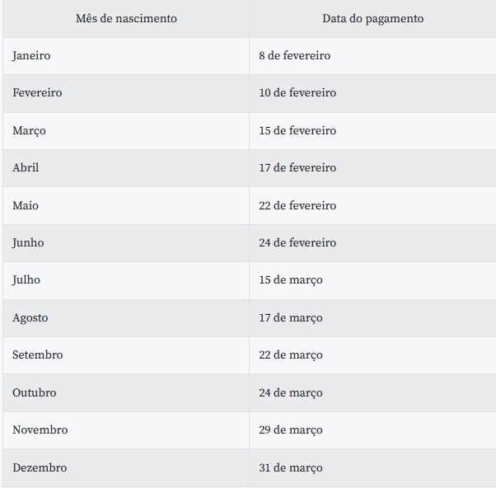Viewport: 496px width, 488px height.
Task: Select the Novembro month cell
Action: (40, 429)
